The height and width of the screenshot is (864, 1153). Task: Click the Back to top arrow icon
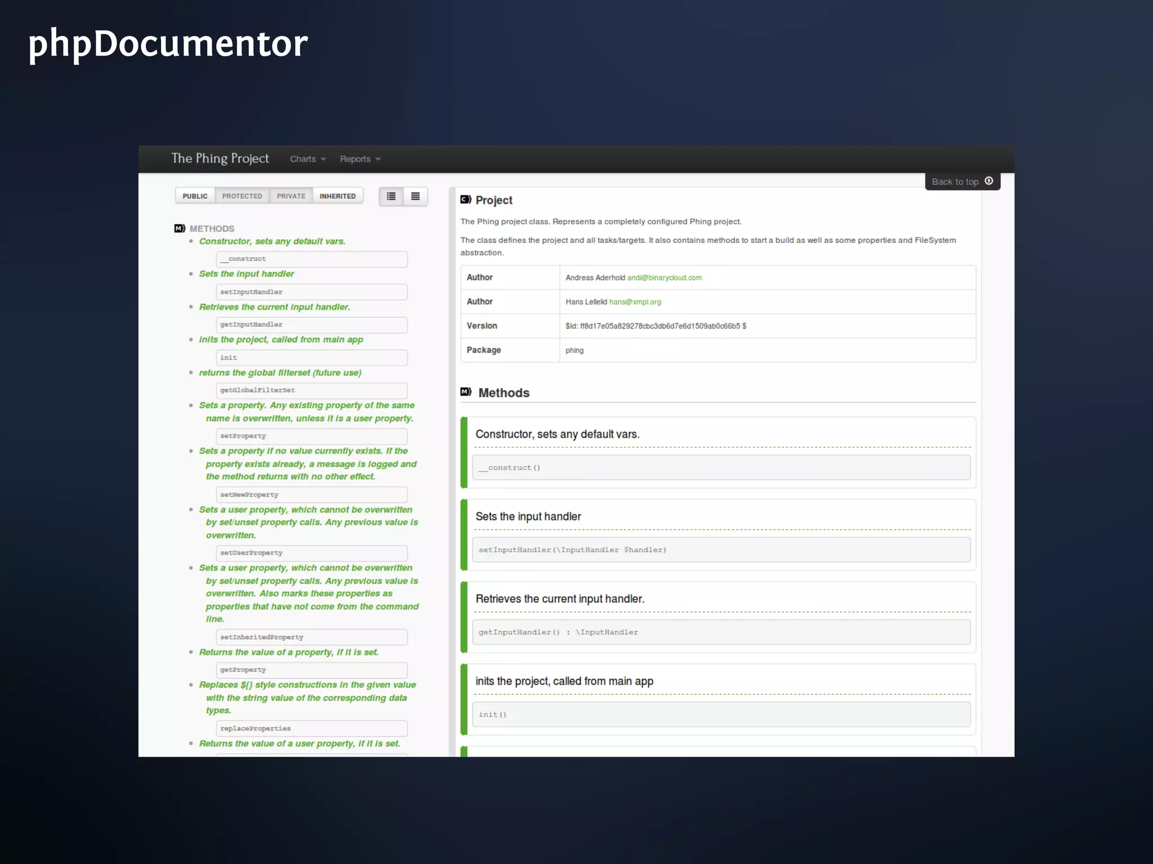coord(989,181)
